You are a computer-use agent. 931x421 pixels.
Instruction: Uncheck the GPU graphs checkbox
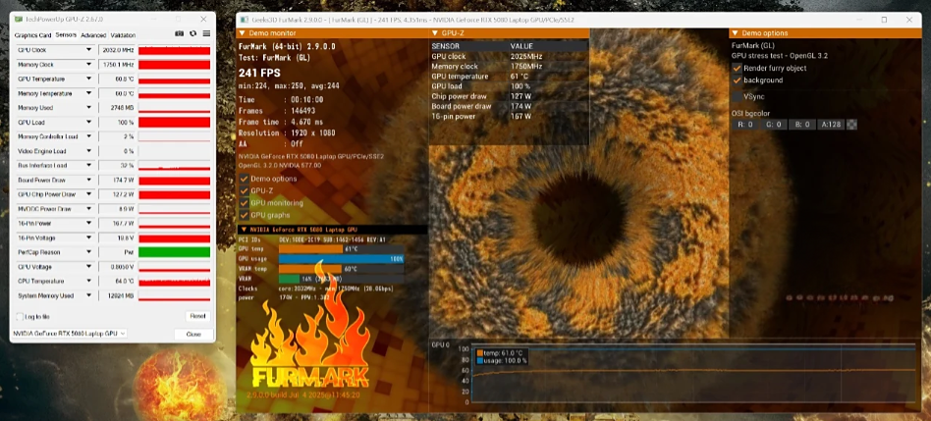[x=244, y=215]
